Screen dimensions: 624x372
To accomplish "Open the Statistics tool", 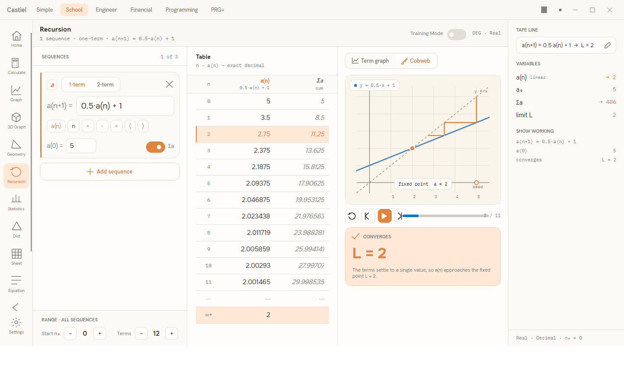I will (x=16, y=202).
